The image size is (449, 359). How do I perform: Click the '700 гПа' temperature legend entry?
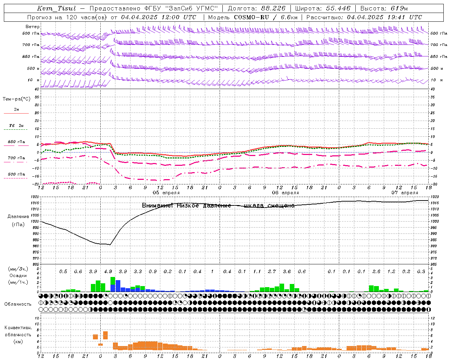click(x=16, y=158)
